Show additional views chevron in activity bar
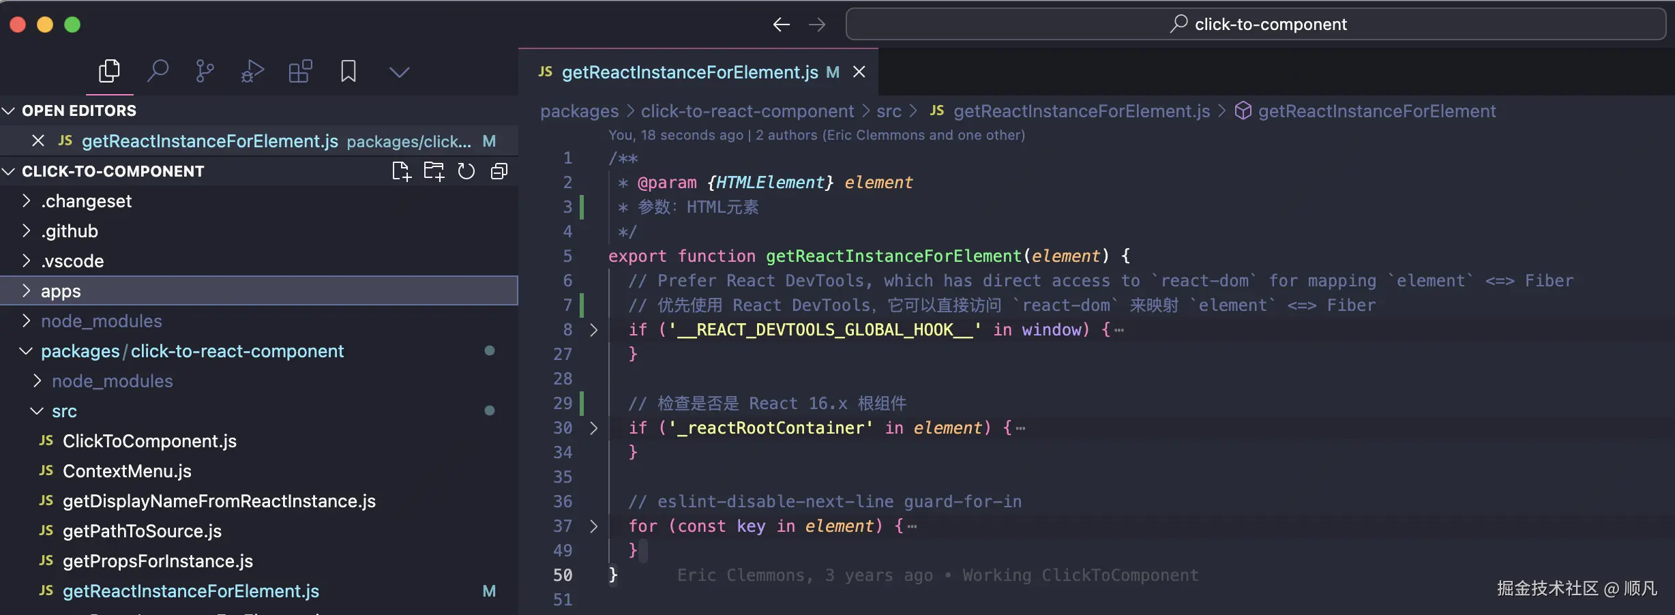The height and width of the screenshot is (615, 1675). [x=399, y=72]
